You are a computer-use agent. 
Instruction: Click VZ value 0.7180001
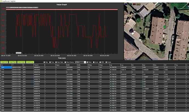pyautogui.click(x=167, y=79)
